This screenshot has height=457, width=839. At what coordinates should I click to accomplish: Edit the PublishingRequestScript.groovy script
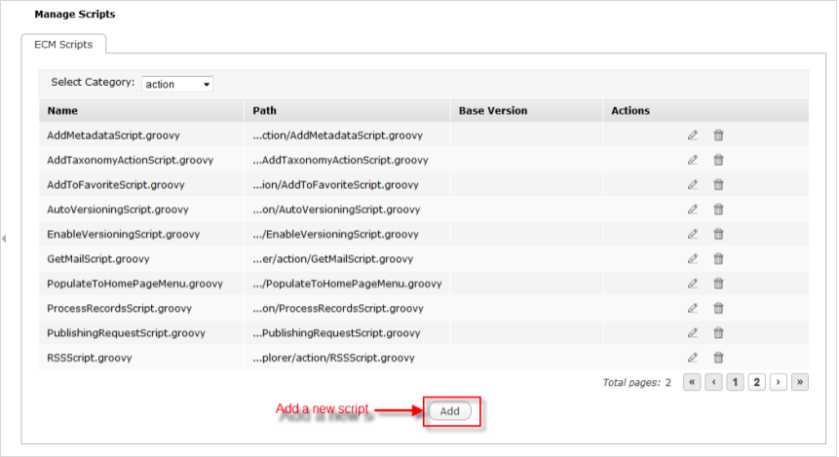coord(693,333)
